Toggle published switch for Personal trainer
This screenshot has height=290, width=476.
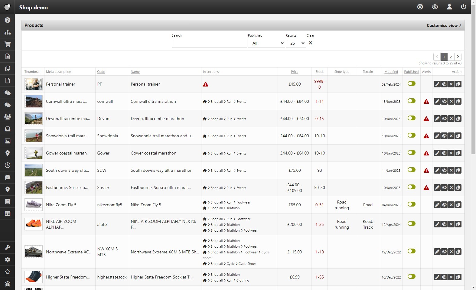(x=411, y=83)
